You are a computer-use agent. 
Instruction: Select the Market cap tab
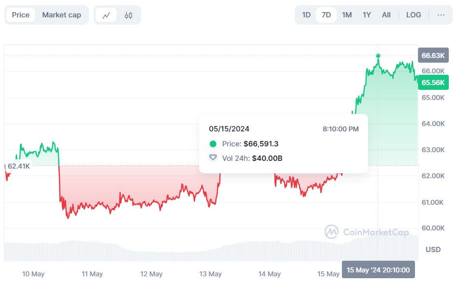[61, 15]
